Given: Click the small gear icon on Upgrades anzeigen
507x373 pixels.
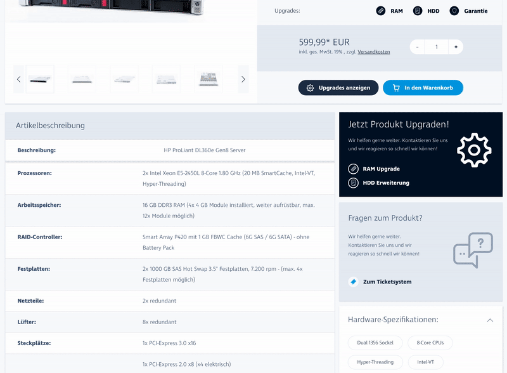Looking at the screenshot, I should pyautogui.click(x=311, y=88).
